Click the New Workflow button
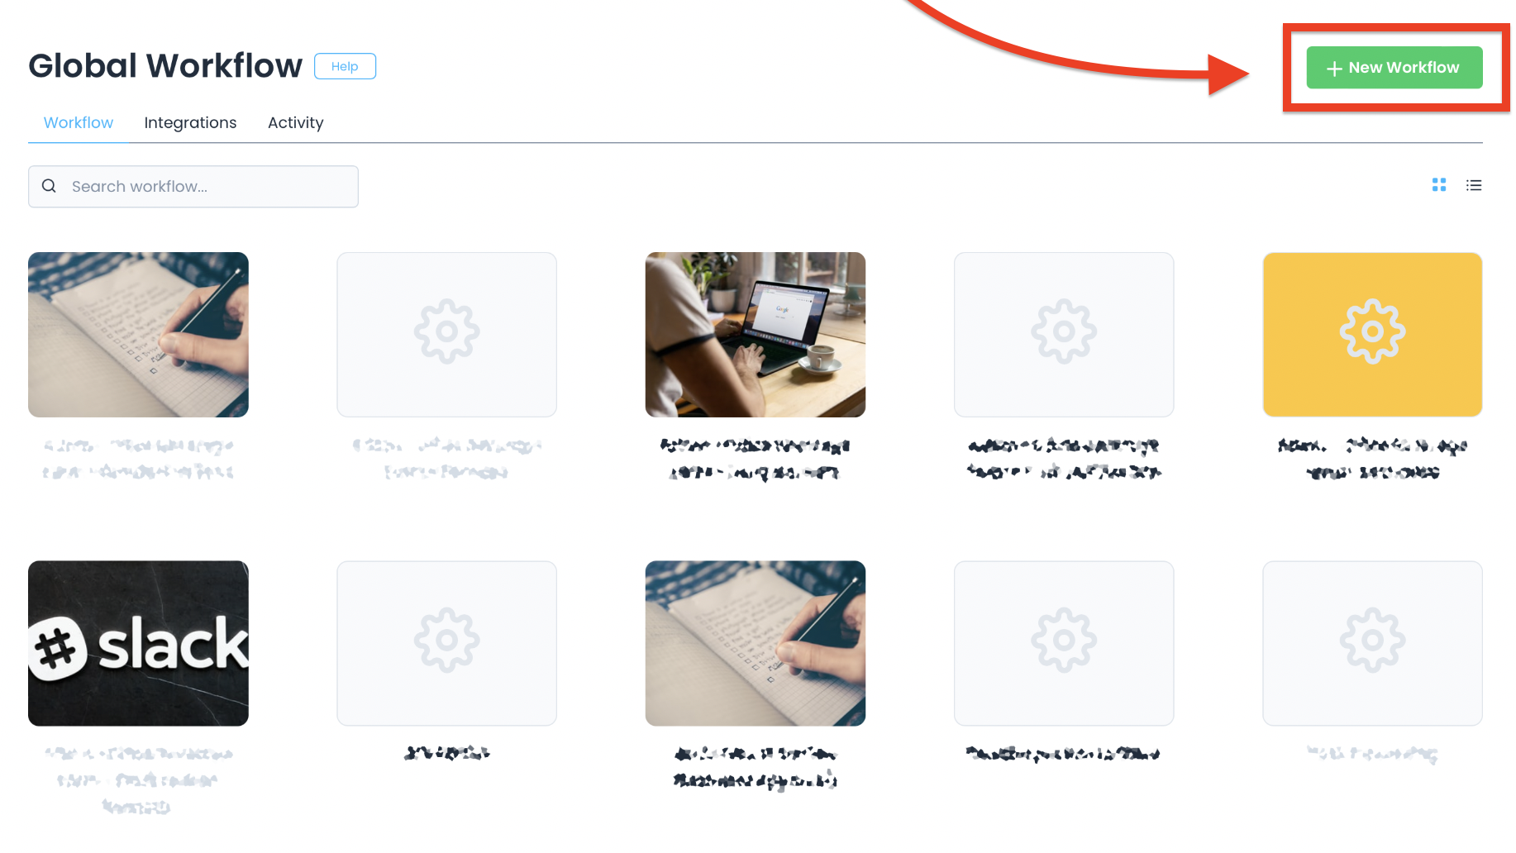The image size is (1516, 853). [x=1393, y=68]
